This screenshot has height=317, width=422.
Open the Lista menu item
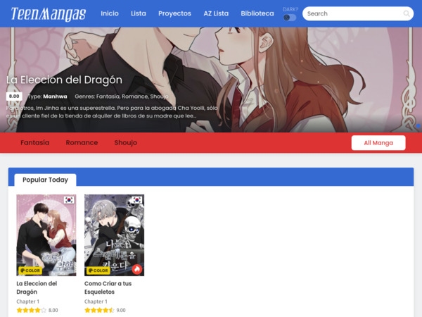(139, 13)
